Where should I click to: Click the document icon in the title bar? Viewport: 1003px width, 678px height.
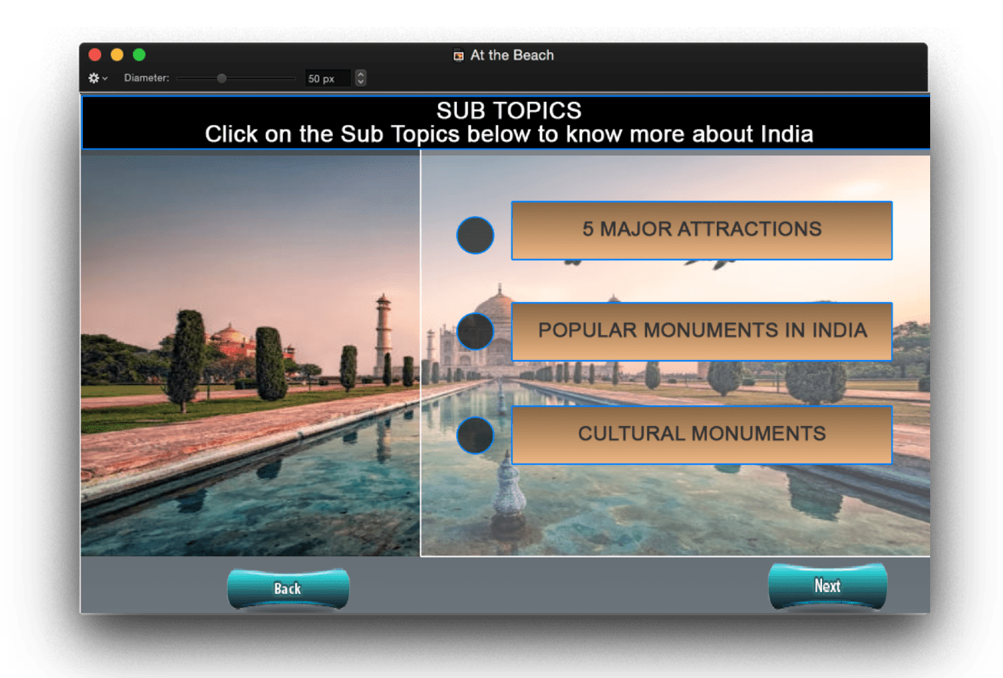coord(459,55)
